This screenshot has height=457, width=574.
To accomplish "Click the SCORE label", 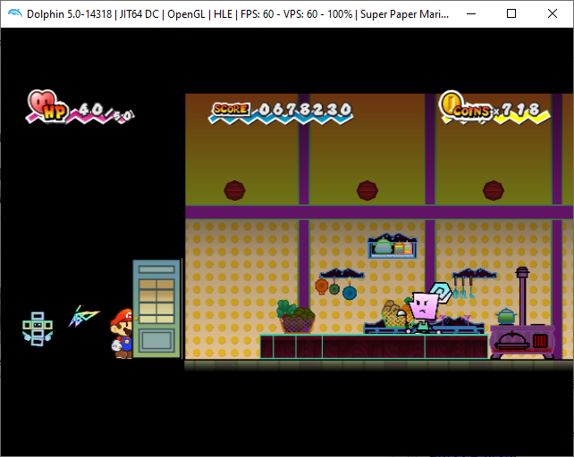I will [232, 109].
